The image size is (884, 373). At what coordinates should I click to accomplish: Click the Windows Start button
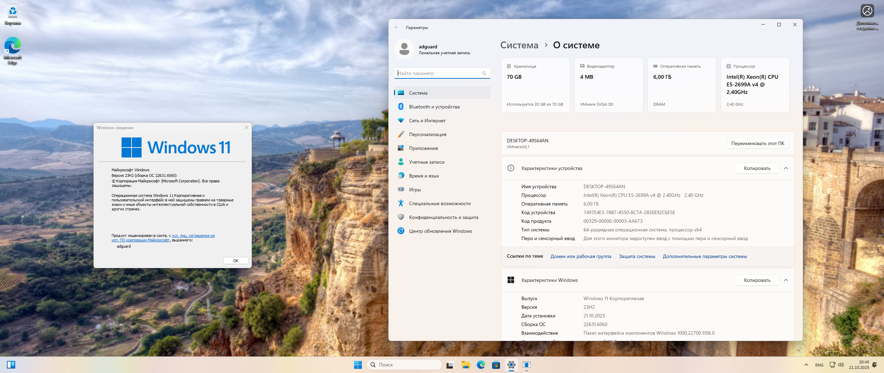click(x=358, y=365)
